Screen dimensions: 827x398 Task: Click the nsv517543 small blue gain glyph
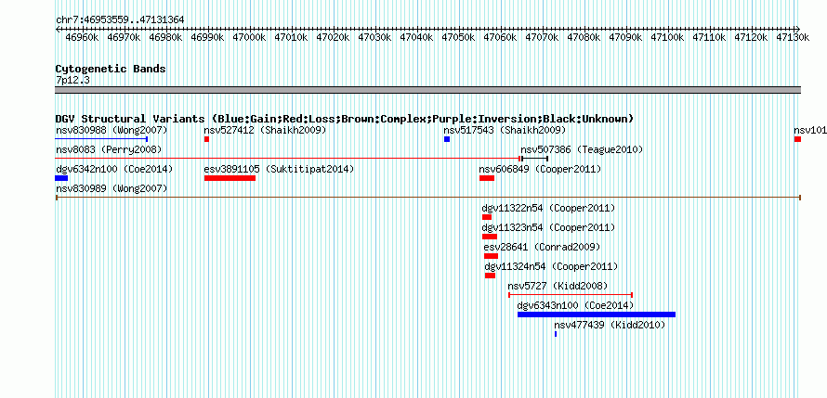[x=447, y=139]
